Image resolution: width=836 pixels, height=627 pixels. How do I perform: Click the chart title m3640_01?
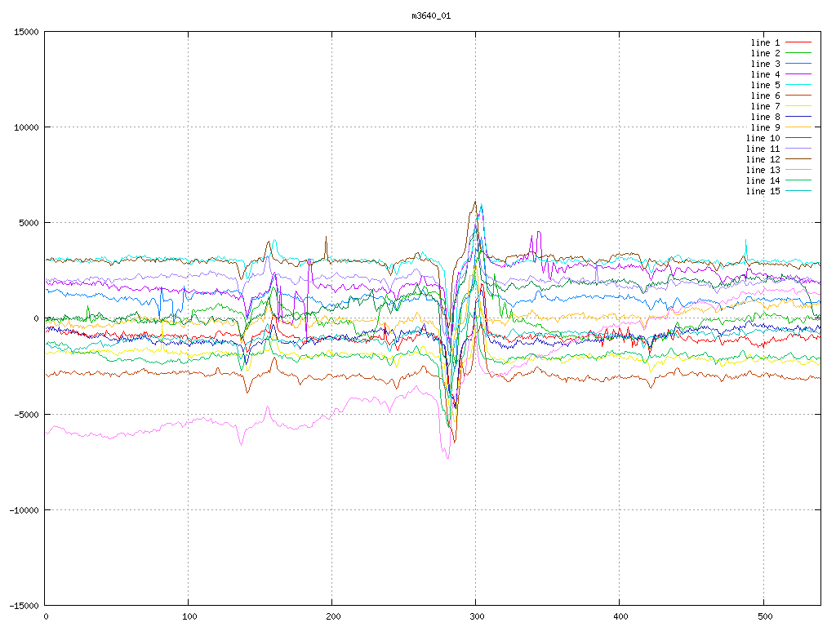(x=431, y=16)
